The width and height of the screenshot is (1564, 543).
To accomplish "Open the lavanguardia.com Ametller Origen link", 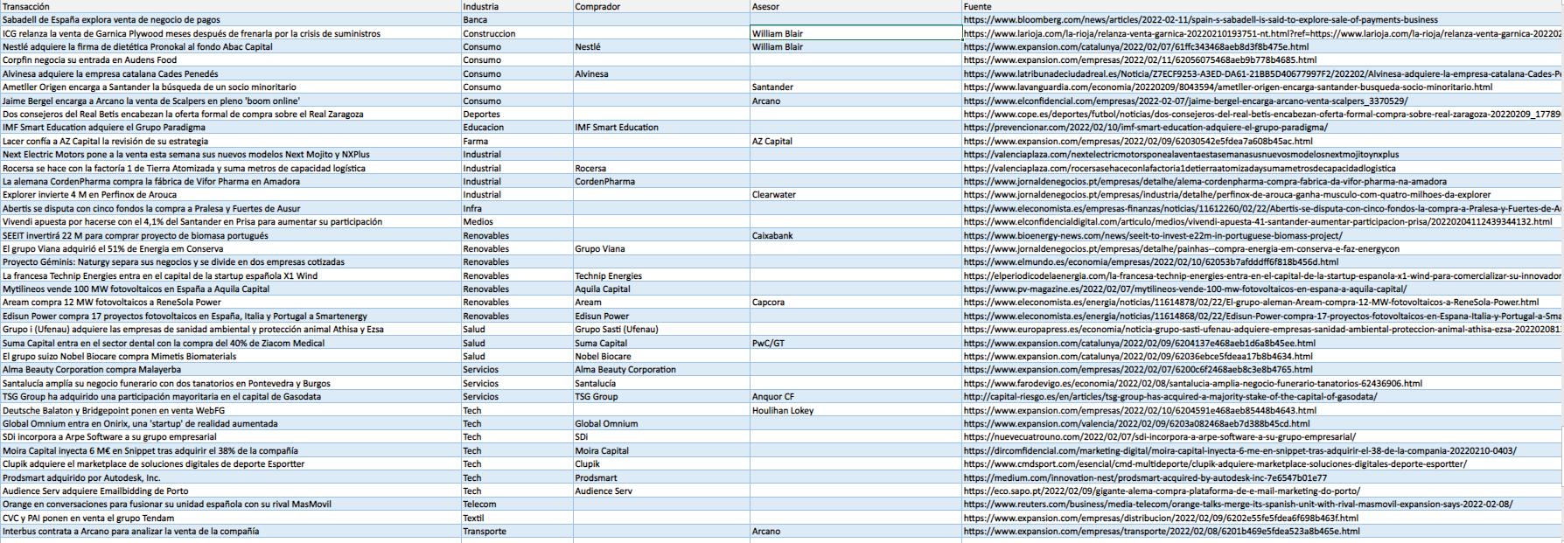I will pyautogui.click(x=1227, y=87).
